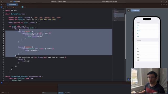Click the struct ContentView_Previews line
Screen dimensions: 168x94
pos(24,77)
